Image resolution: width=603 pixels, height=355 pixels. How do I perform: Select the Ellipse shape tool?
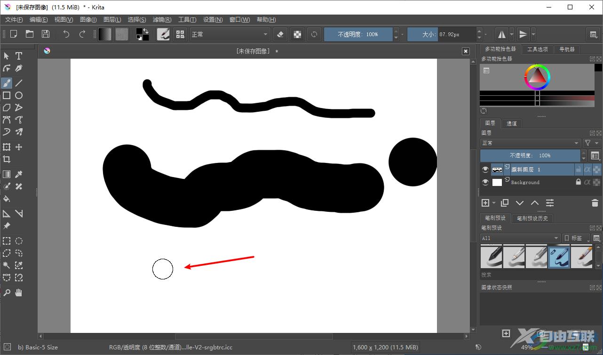coord(19,95)
